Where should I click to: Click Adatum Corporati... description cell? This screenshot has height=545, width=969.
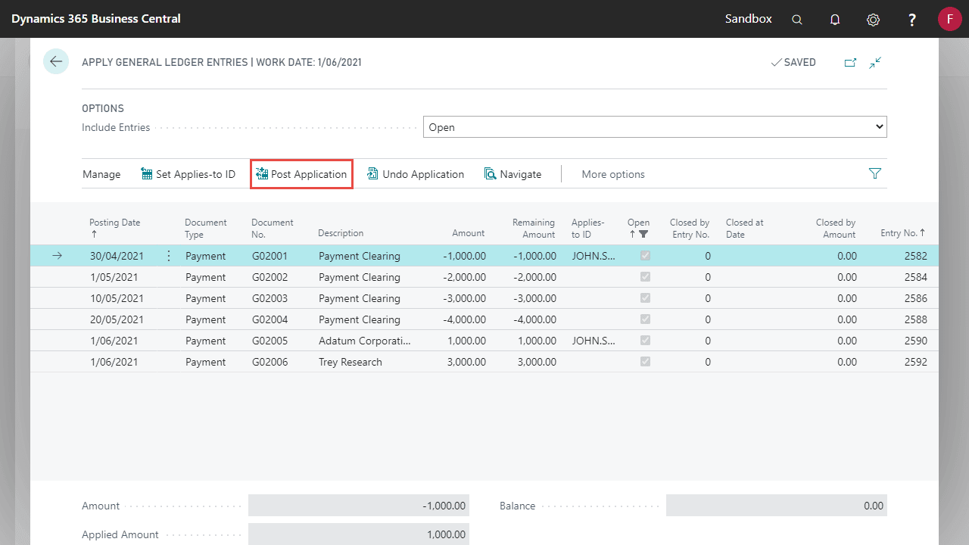[x=364, y=341]
